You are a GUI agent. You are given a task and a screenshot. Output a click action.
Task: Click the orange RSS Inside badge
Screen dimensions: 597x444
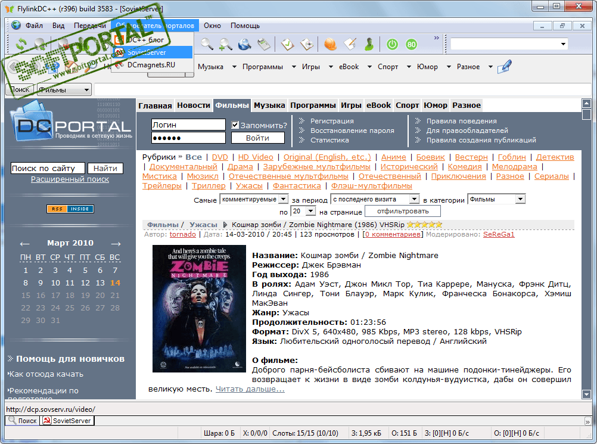click(x=70, y=209)
